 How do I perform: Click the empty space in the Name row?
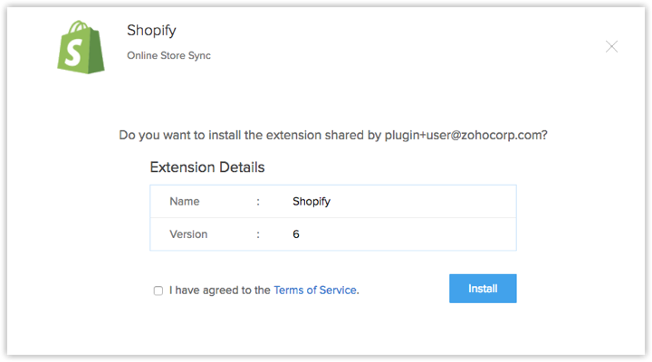426,202
